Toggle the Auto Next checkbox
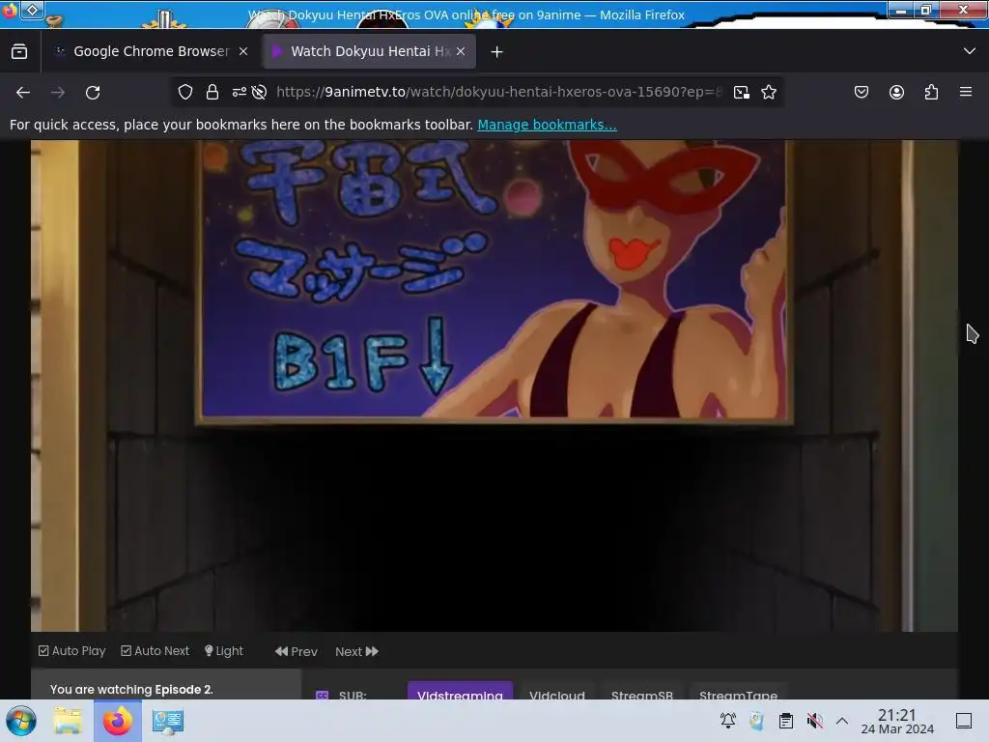Screen dimensions: 989x742 [x=155, y=650]
